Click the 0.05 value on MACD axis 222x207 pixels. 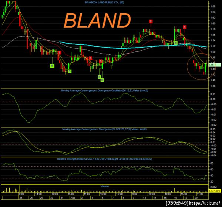pos(213,129)
